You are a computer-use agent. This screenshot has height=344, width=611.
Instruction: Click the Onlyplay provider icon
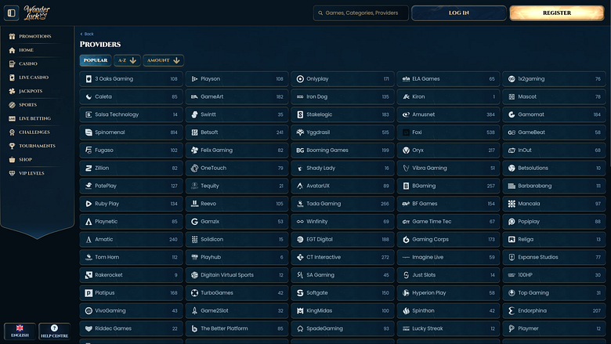click(x=300, y=78)
